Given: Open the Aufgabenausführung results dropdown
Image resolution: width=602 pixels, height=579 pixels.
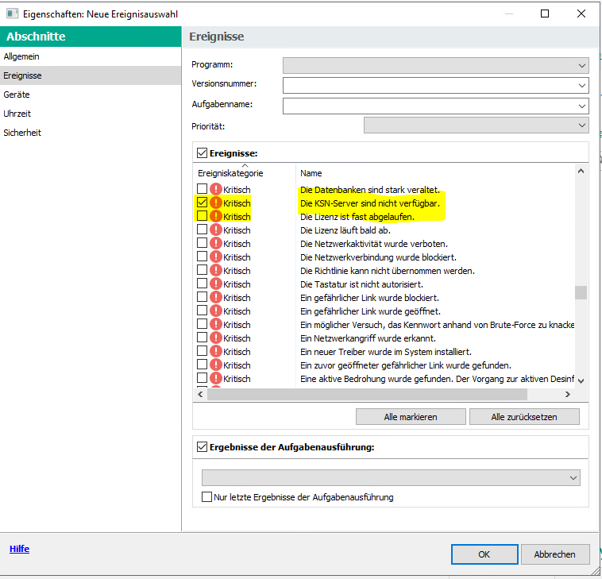Looking at the screenshot, I should [391, 478].
